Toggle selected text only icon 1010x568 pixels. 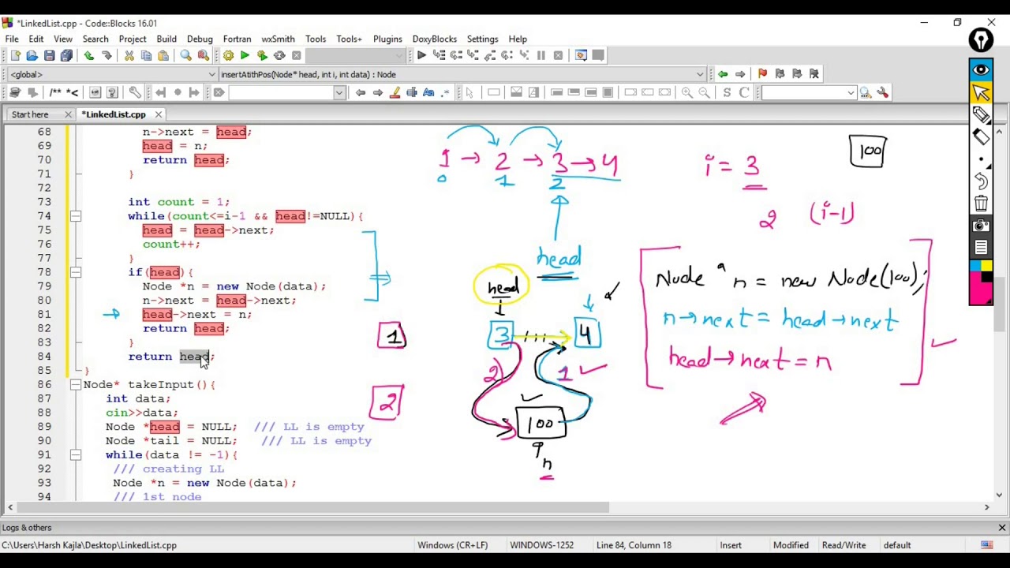pos(412,93)
